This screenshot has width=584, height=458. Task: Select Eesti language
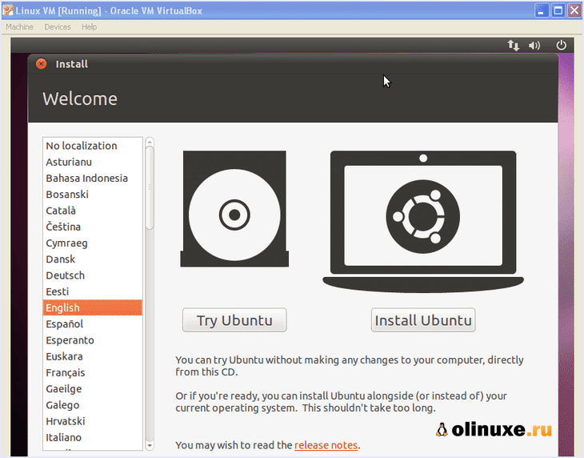click(x=92, y=291)
